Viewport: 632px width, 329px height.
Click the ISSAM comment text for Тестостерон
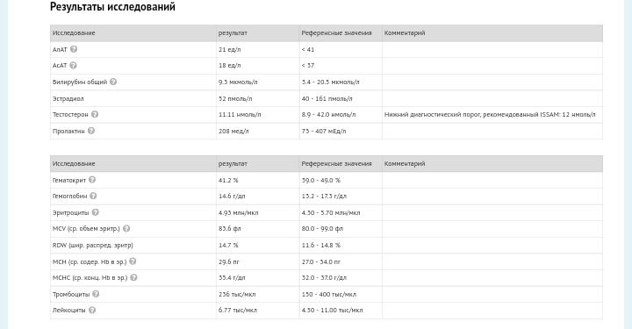pyautogui.click(x=490, y=115)
